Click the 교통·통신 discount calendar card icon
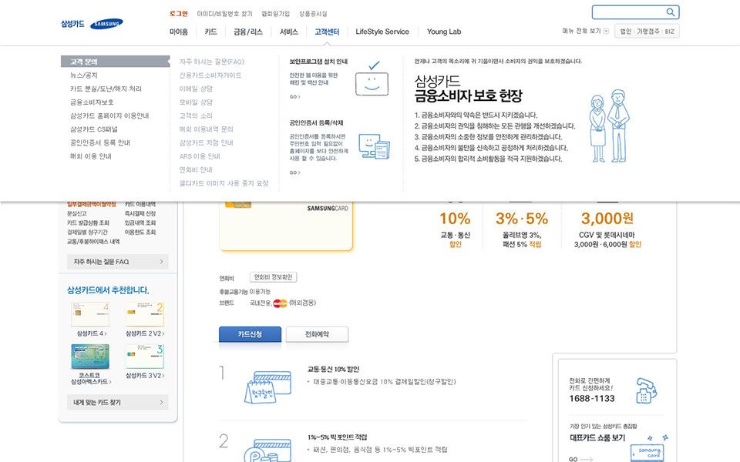740x462 pixels. (x=267, y=384)
